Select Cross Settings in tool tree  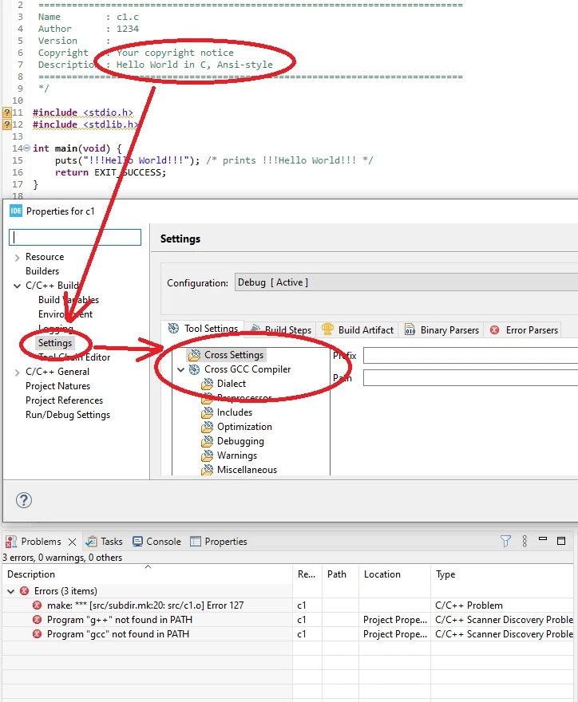234,354
